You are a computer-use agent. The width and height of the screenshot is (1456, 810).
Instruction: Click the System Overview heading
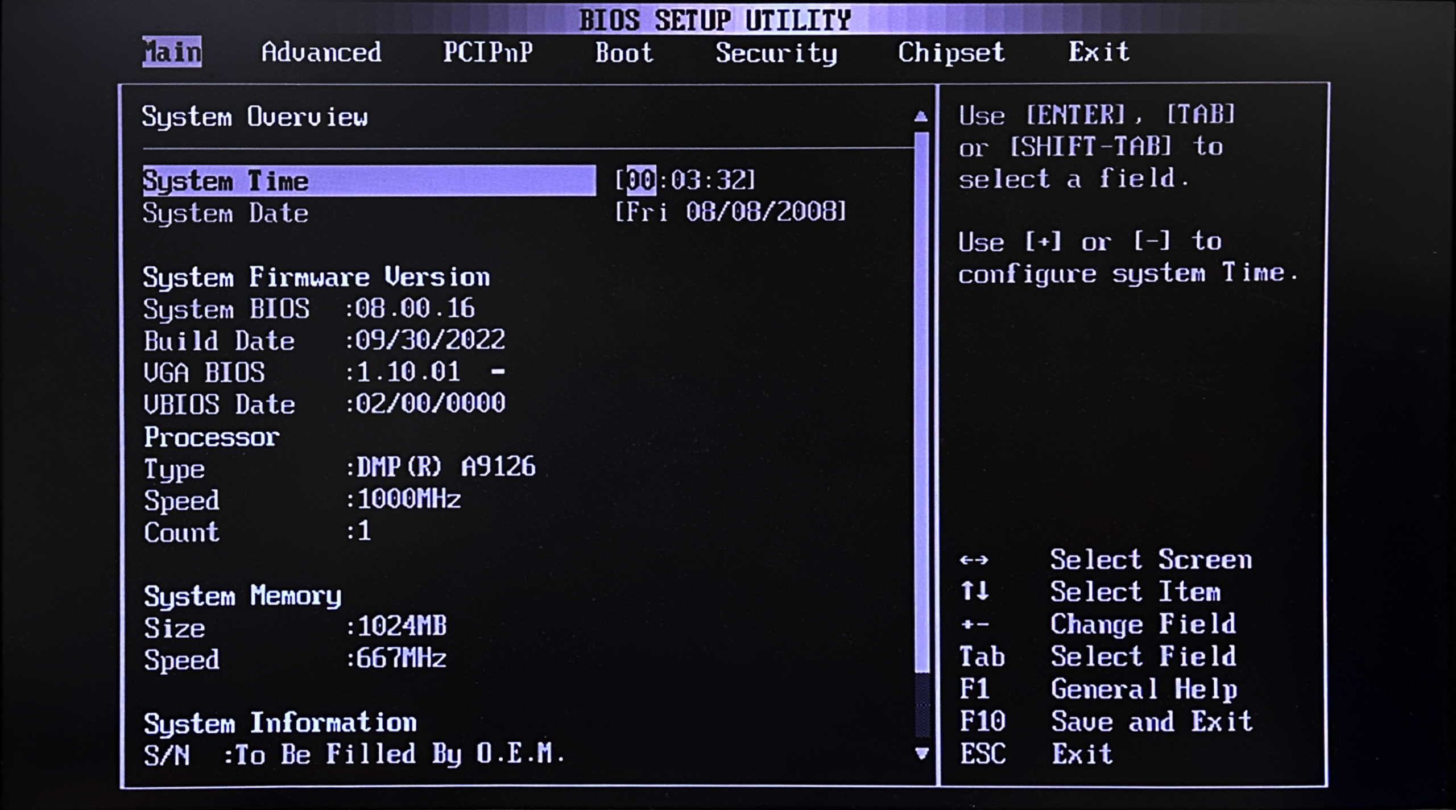coord(255,117)
